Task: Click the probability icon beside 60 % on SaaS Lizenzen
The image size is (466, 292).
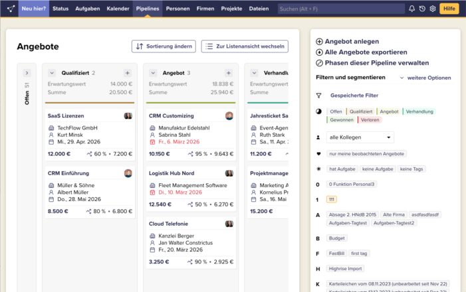Action: click(x=89, y=154)
